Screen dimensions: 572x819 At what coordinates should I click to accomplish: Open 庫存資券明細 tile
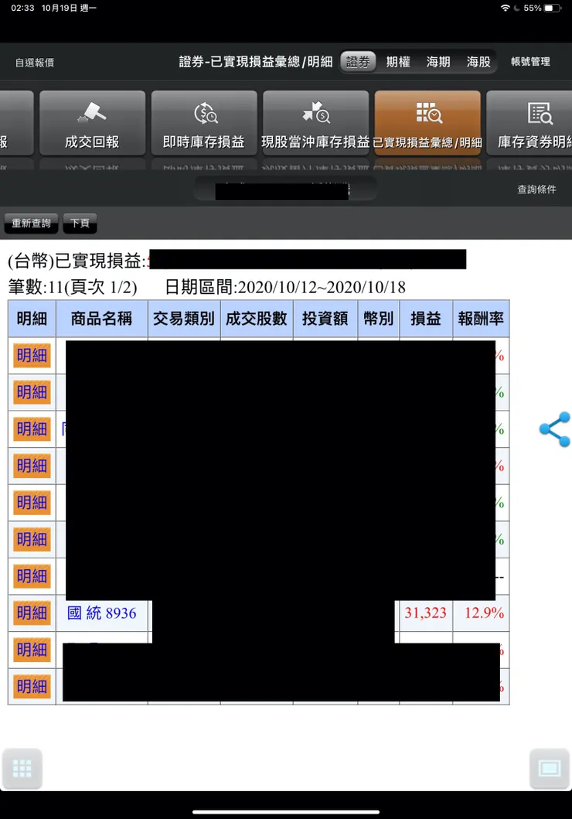click(x=529, y=123)
